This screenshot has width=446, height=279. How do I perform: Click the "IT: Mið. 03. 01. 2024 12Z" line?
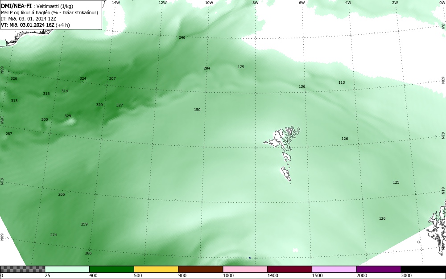29,19
